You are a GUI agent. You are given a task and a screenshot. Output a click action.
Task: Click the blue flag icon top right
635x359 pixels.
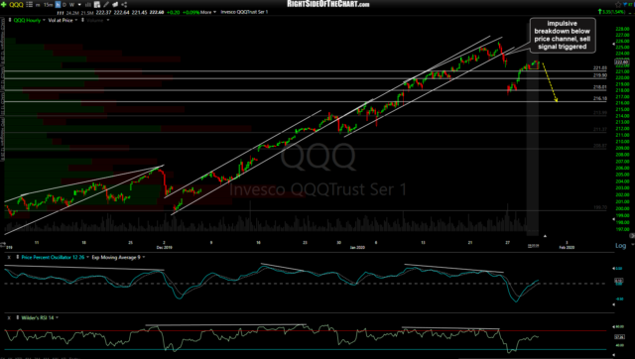[625, 4]
